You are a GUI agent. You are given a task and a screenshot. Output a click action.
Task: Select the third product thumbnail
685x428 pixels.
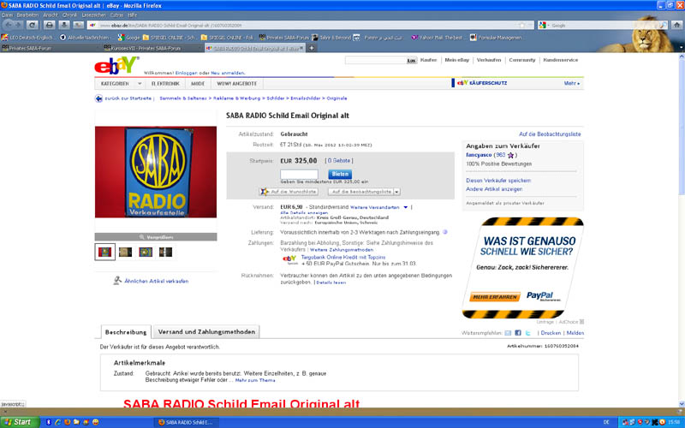click(146, 252)
